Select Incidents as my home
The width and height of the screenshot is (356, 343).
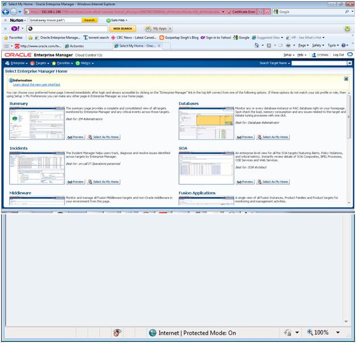pos(104,182)
